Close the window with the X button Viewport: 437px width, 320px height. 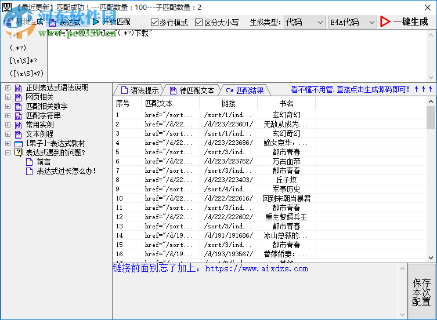pyautogui.click(x=428, y=8)
